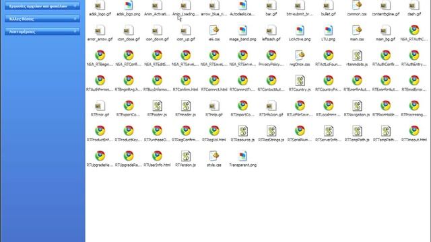431x242 pixels.
Task: Select the arrow_blue_ri... gif file
Action: click(x=214, y=5)
